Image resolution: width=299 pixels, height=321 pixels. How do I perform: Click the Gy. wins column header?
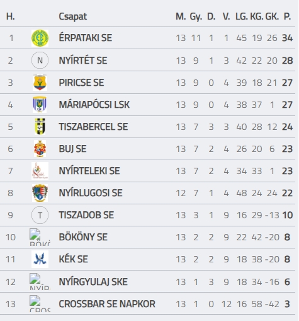pyautogui.click(x=196, y=16)
